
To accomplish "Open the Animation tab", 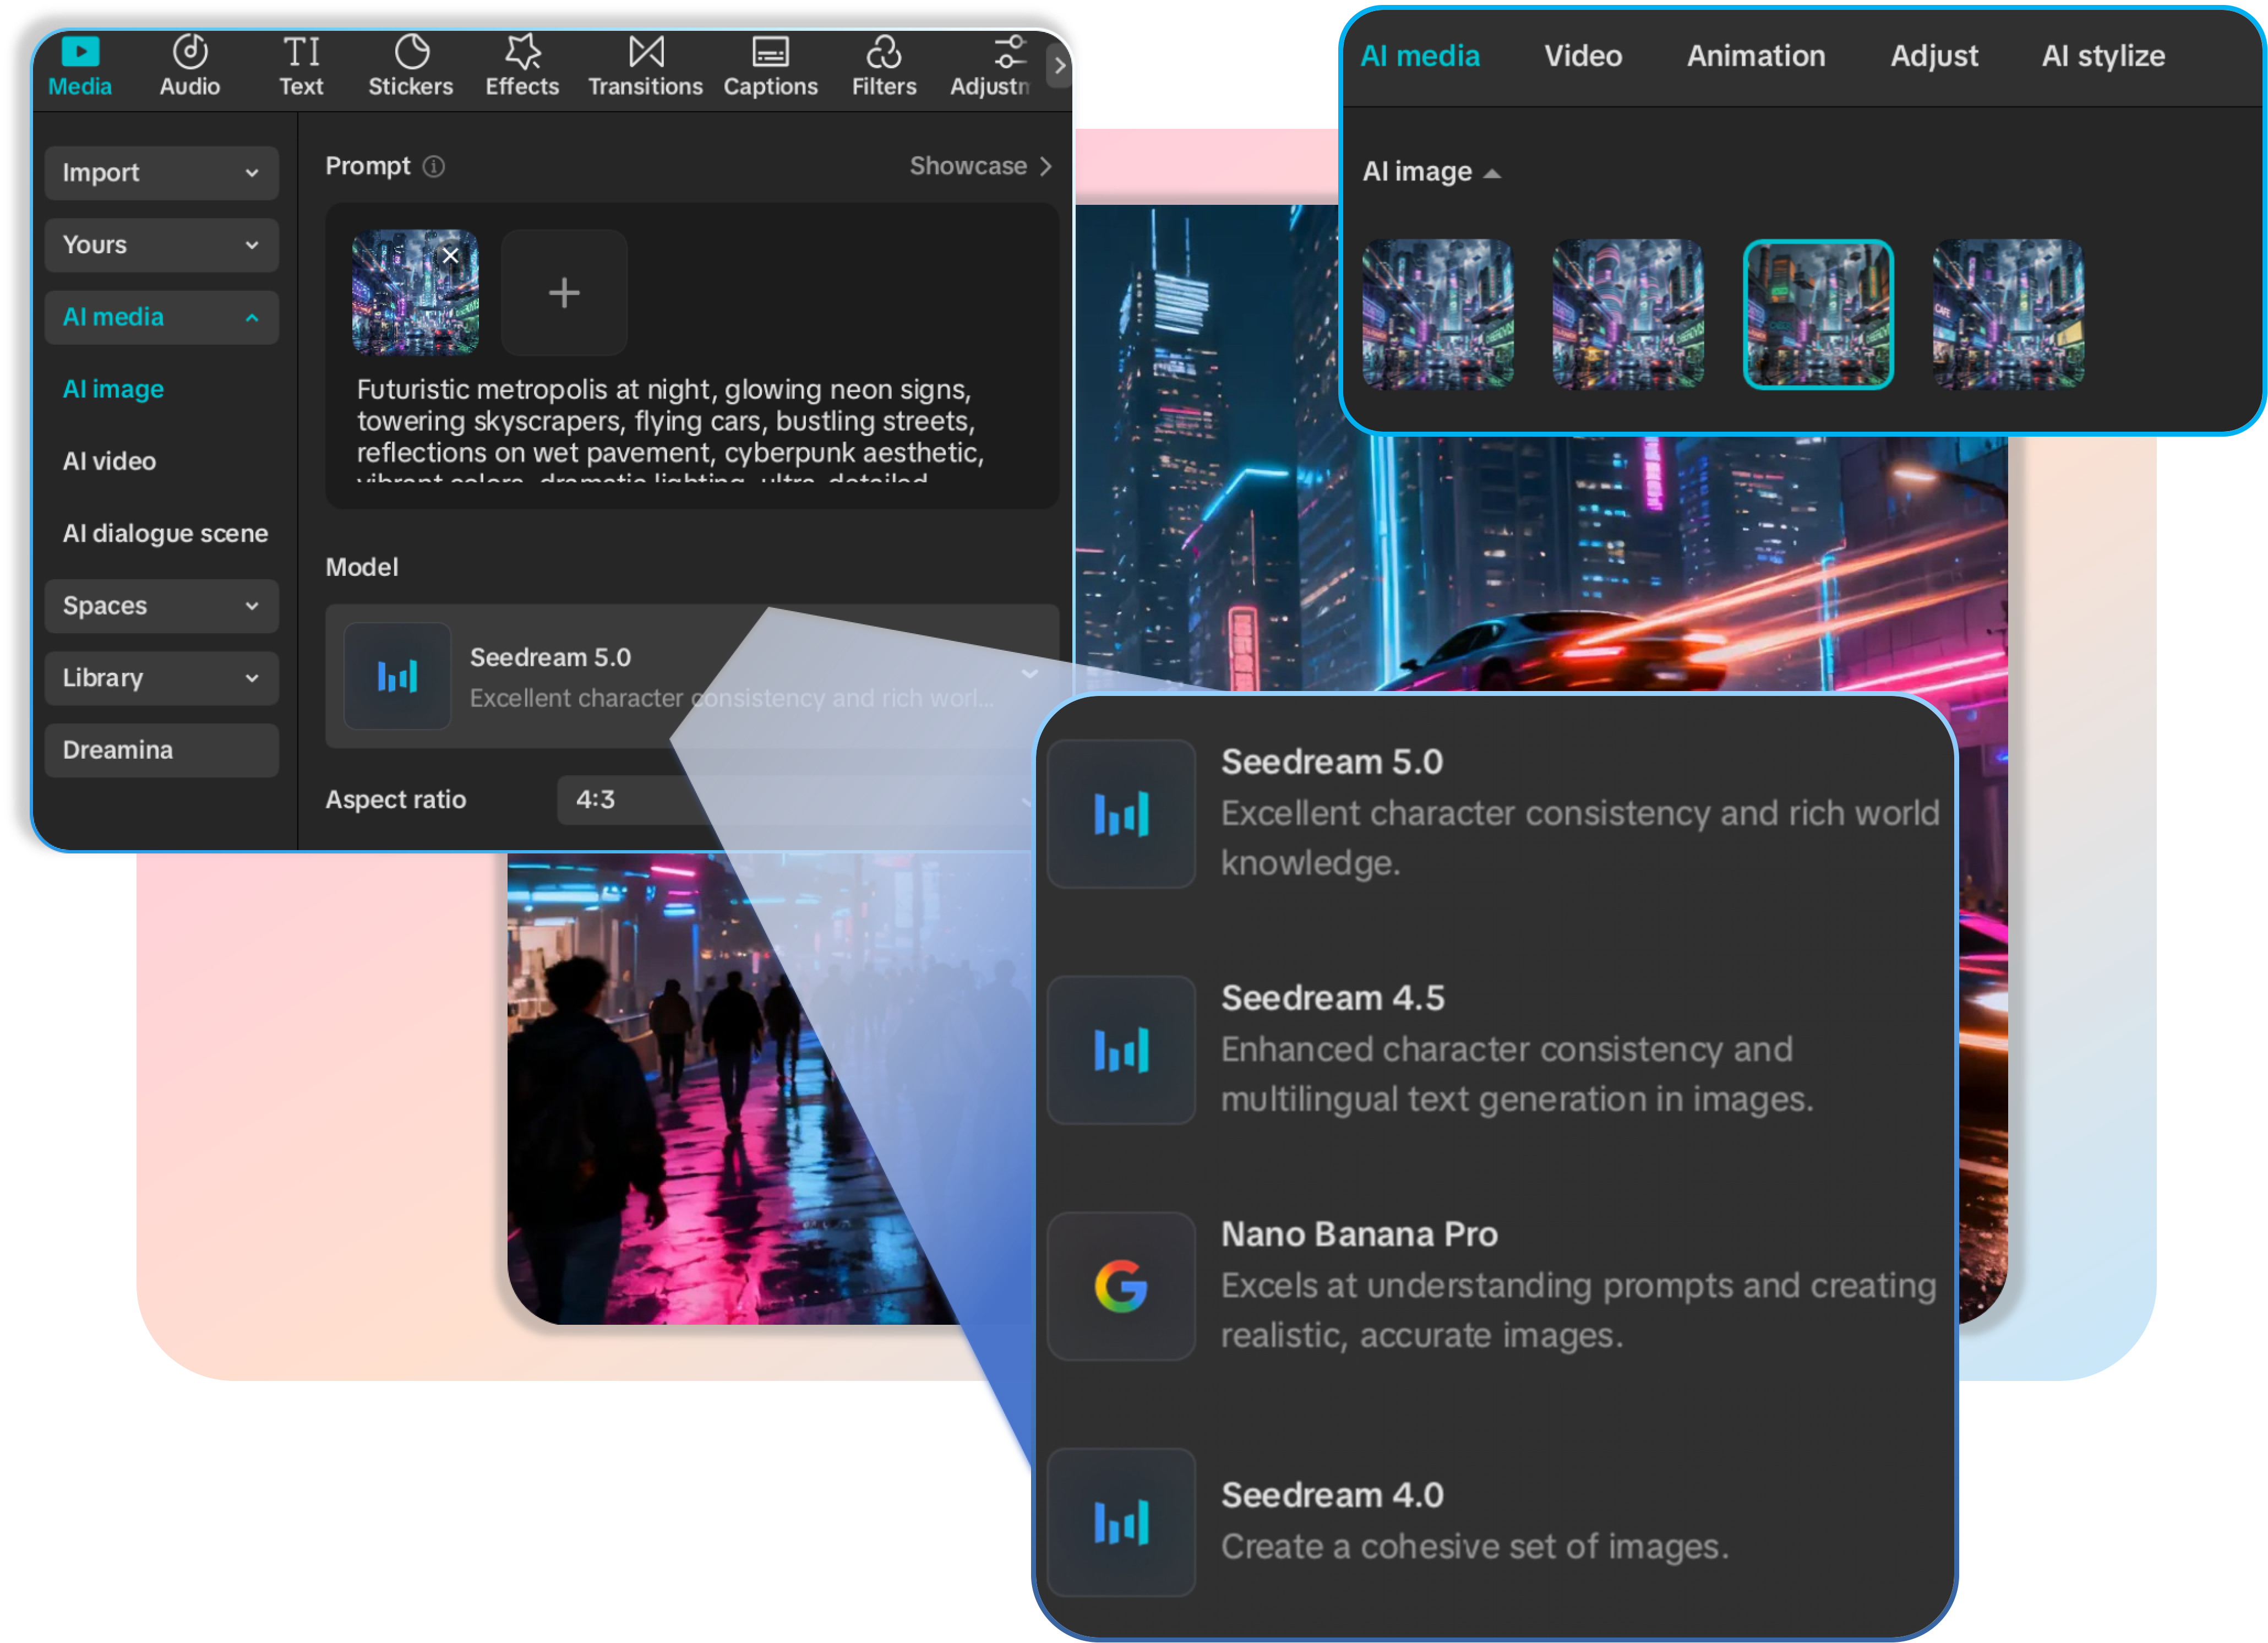I will tap(1755, 56).
